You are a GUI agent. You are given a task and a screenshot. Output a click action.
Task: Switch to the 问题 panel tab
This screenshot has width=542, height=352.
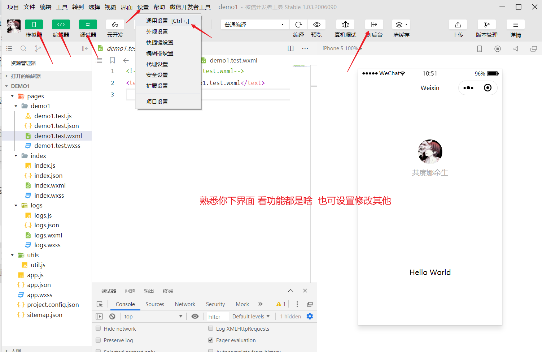[x=130, y=291]
